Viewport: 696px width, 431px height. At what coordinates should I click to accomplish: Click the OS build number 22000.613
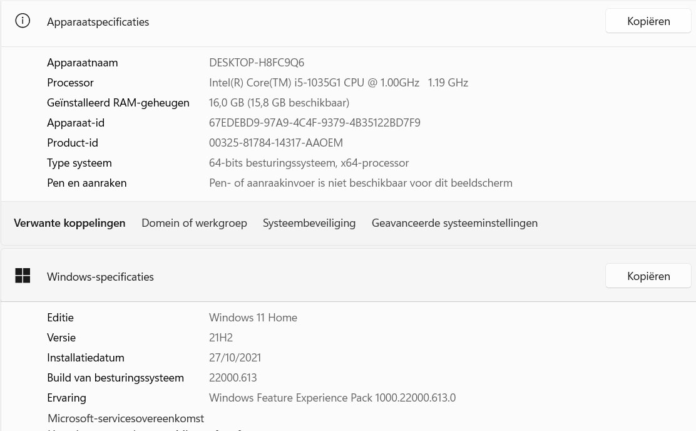pos(233,378)
